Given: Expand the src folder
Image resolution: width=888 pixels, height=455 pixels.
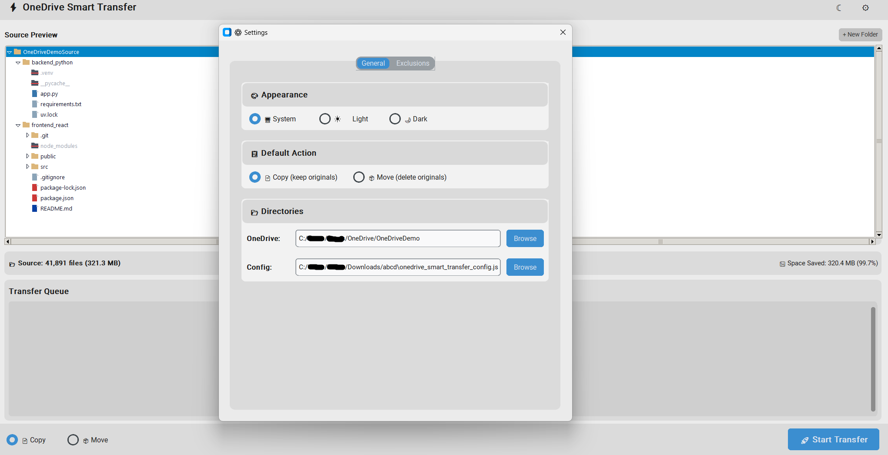Looking at the screenshot, I should [27, 167].
